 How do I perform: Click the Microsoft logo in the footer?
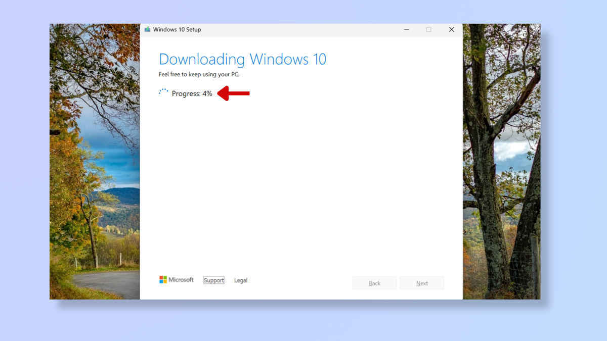[x=176, y=279]
